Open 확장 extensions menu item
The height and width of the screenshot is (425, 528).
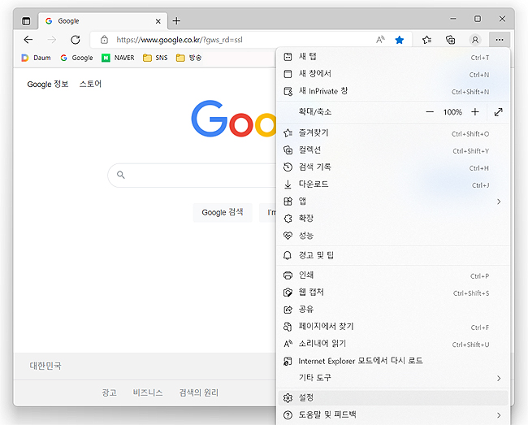click(x=392, y=219)
